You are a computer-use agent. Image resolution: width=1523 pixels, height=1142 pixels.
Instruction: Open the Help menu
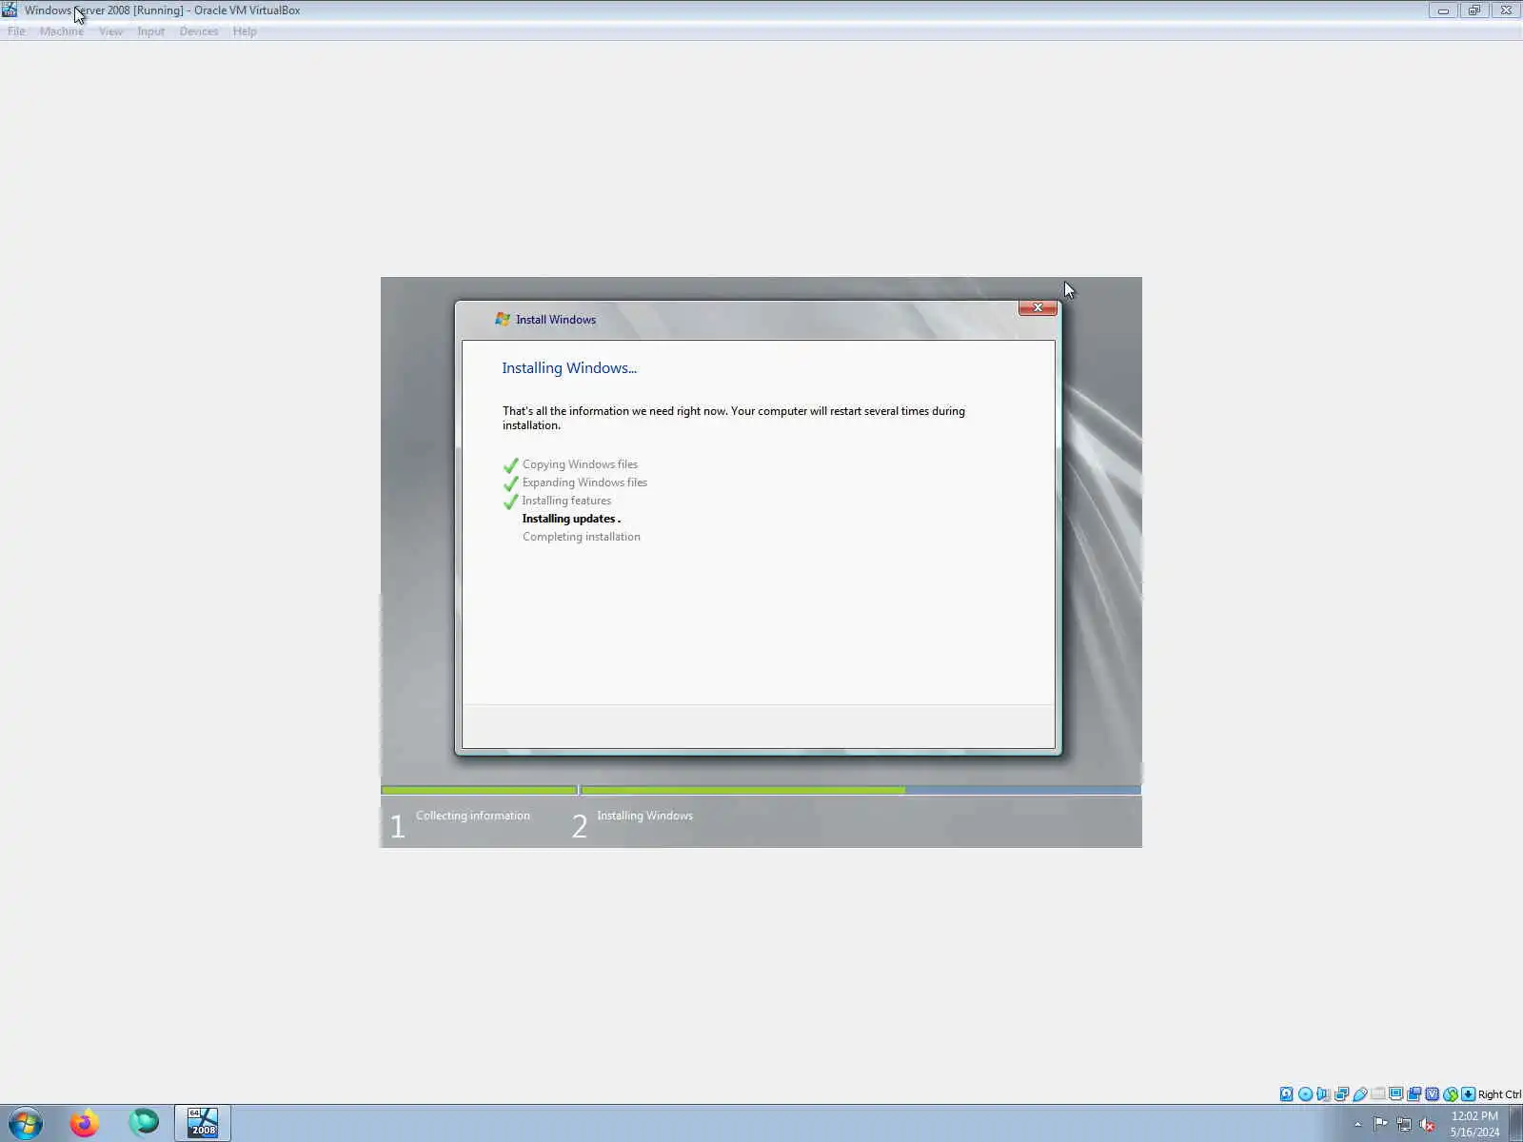tap(245, 31)
